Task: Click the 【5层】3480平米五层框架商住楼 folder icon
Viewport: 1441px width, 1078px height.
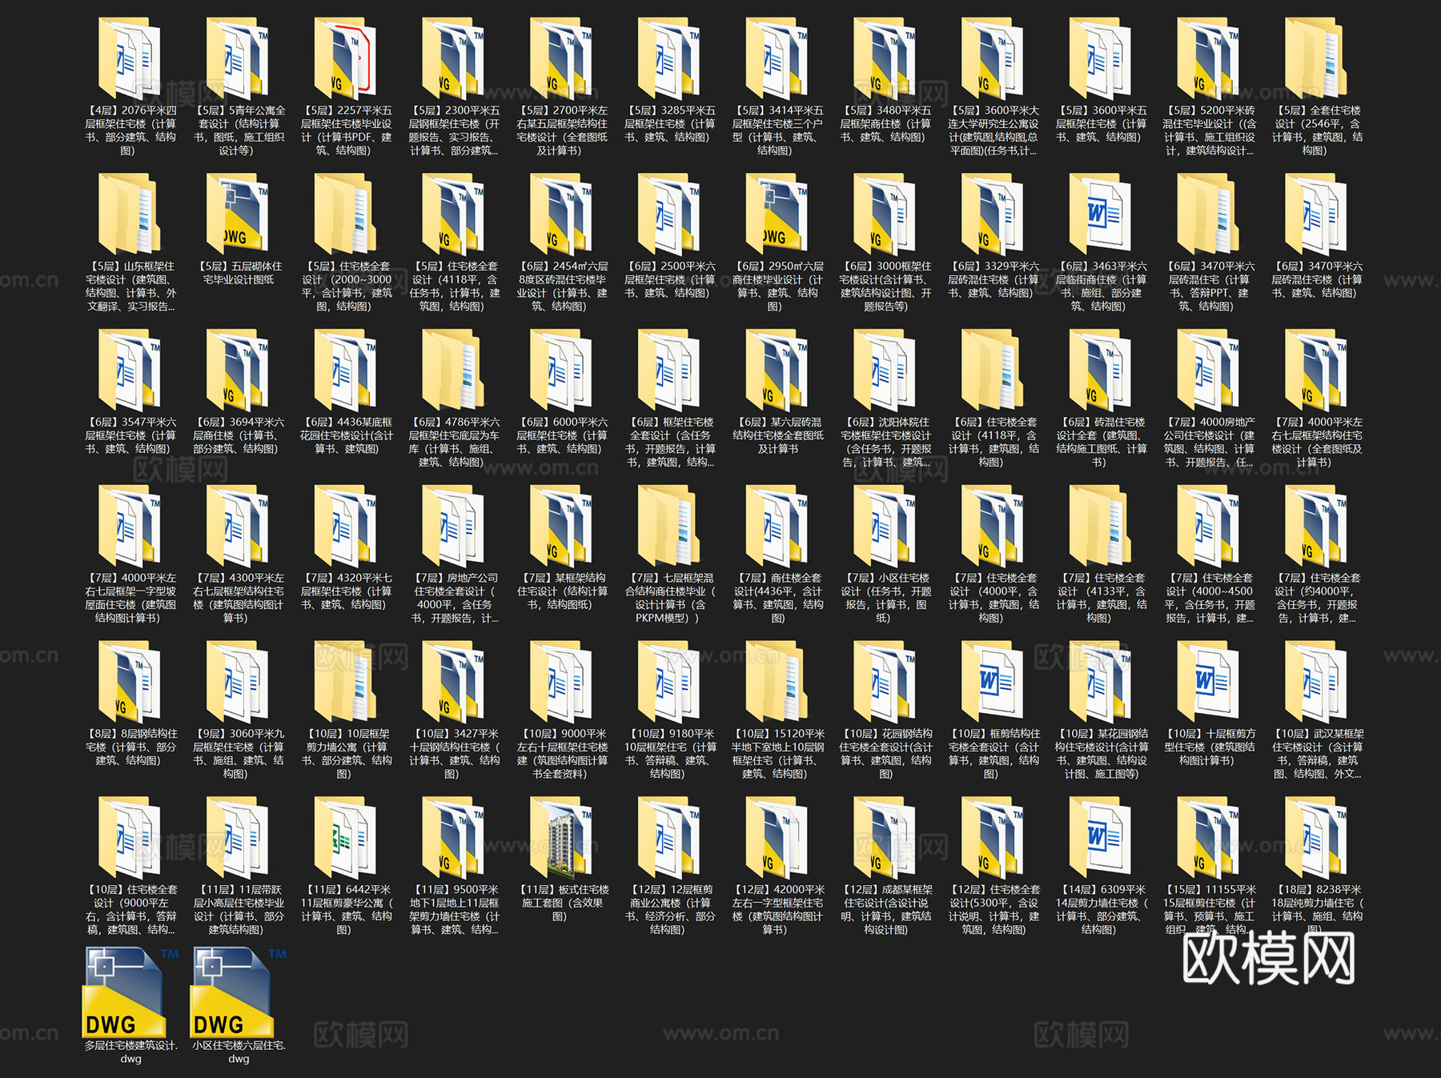Action: [885, 60]
